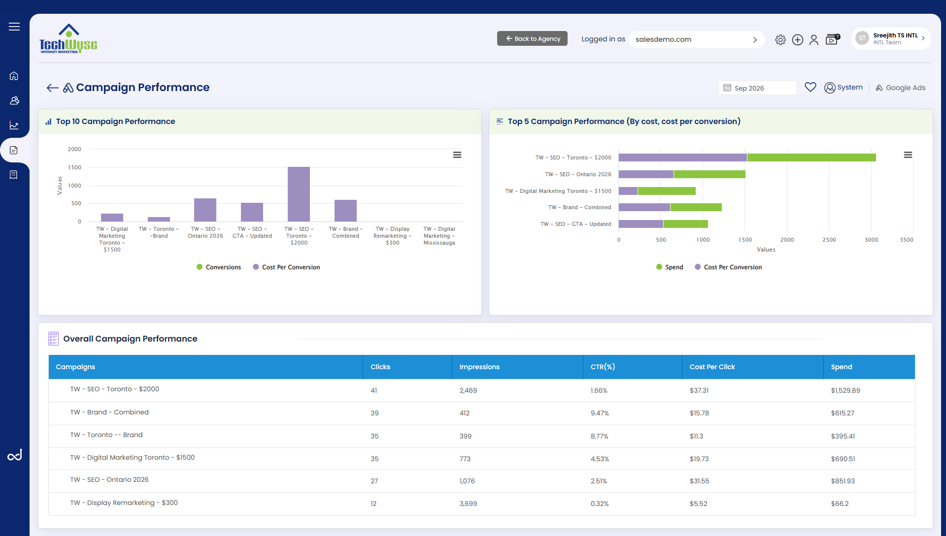Viewport: 946px width, 536px height.
Task: Open the Top 10 Campaign chart context menu
Action: click(x=457, y=155)
